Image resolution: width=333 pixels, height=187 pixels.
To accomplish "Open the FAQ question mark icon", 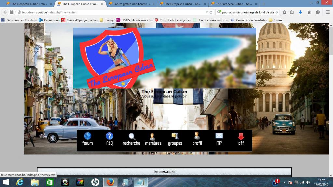I will point(109,136).
